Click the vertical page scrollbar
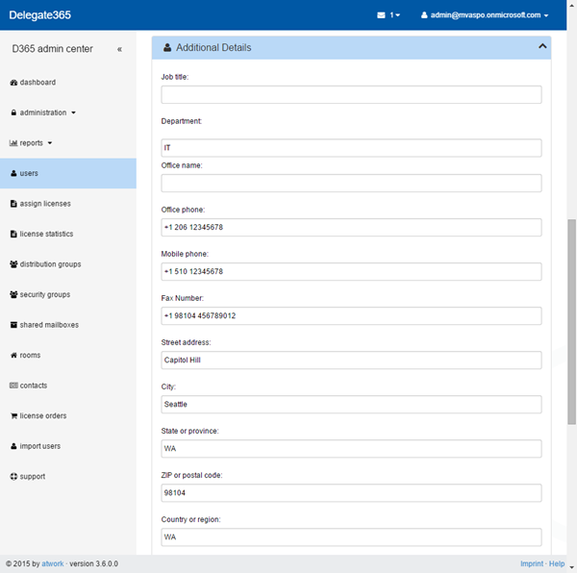The height and width of the screenshot is (573, 577). pos(571,317)
